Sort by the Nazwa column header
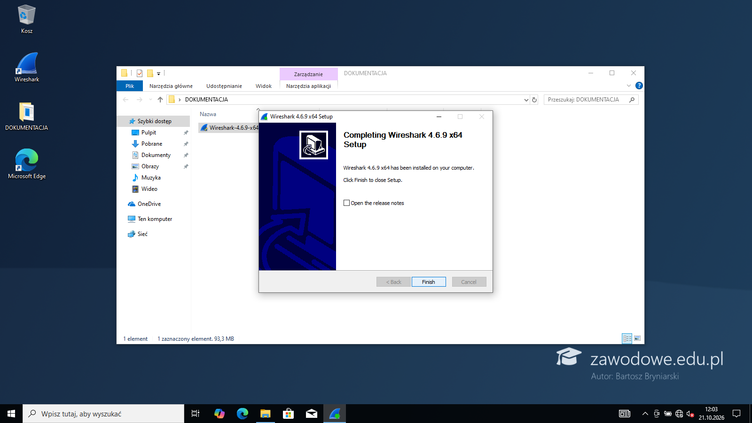The height and width of the screenshot is (423, 752). pyautogui.click(x=208, y=114)
